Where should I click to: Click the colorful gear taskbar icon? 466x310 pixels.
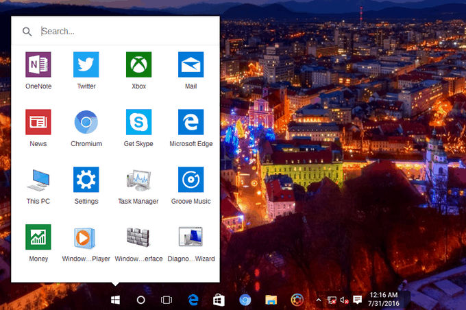297,300
